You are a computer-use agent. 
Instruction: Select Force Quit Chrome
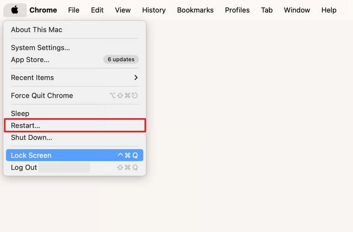coord(74,95)
